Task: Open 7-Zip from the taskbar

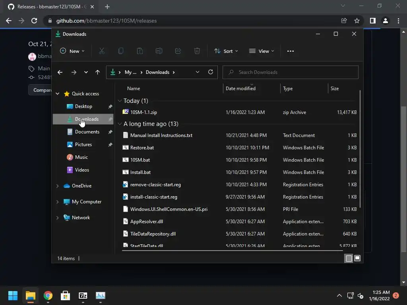Action: (83, 295)
